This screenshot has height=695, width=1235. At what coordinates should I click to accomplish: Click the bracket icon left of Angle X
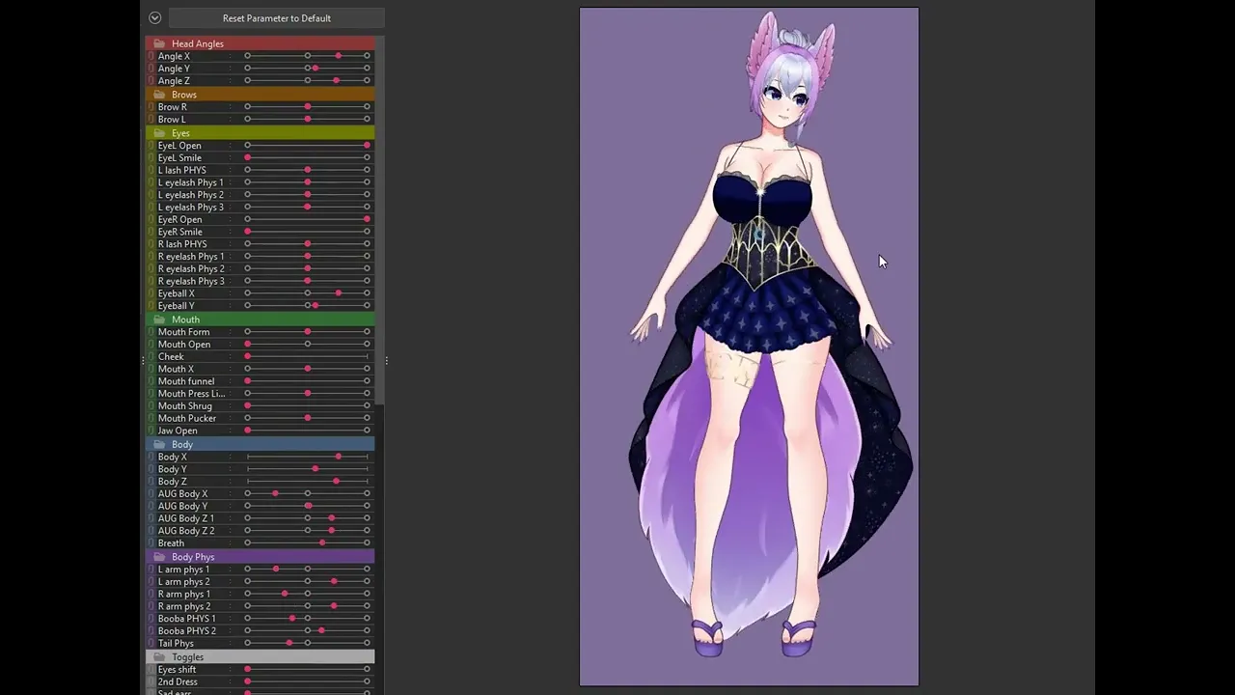point(151,56)
